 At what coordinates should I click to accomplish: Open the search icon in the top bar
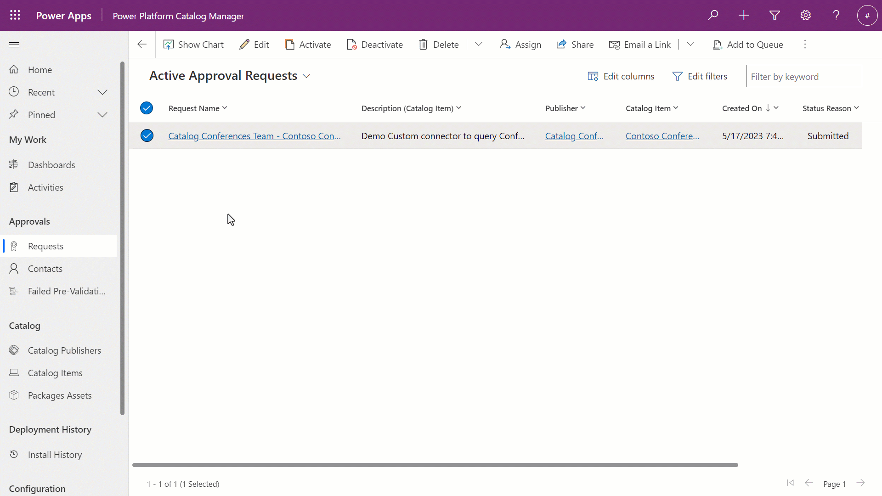713,15
